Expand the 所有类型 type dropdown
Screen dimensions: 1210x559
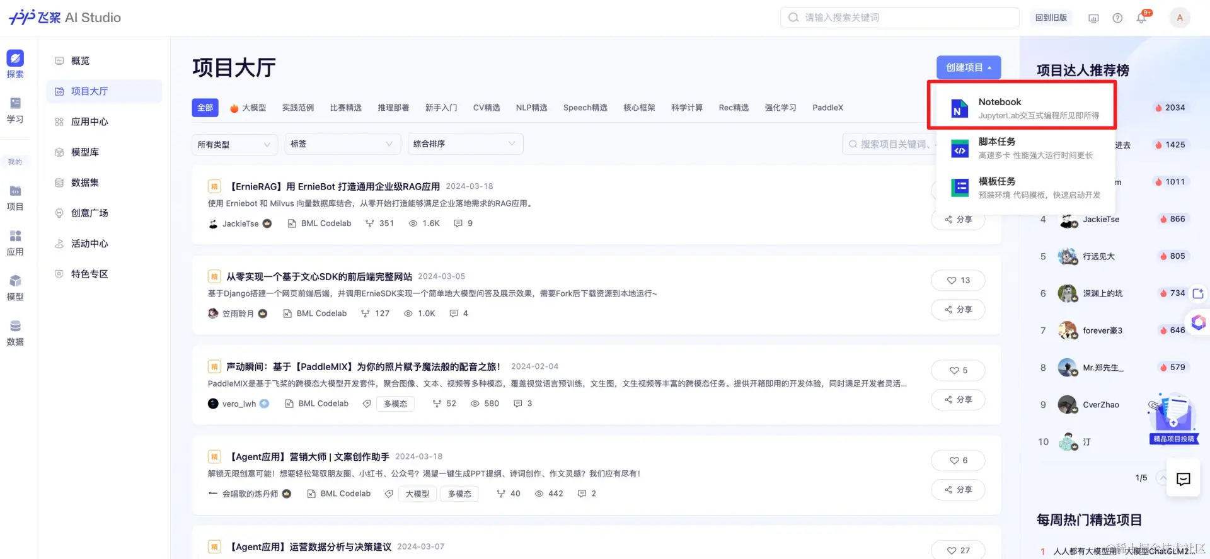(234, 144)
